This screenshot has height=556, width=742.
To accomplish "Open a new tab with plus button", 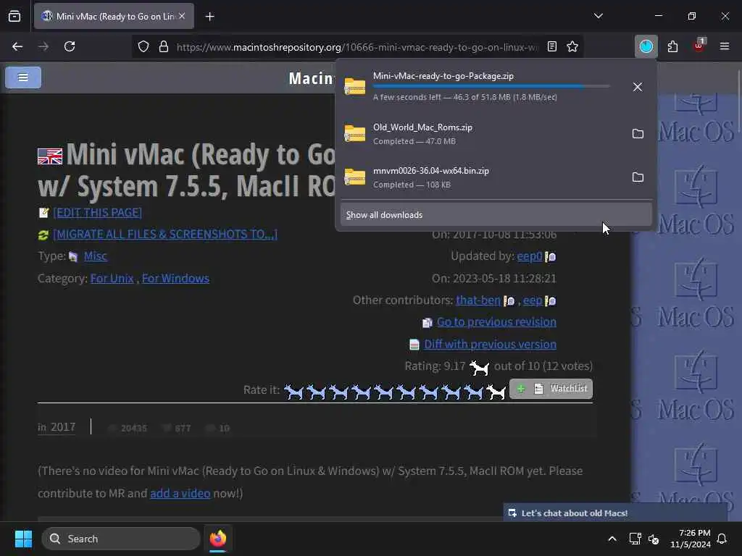I will click(209, 17).
